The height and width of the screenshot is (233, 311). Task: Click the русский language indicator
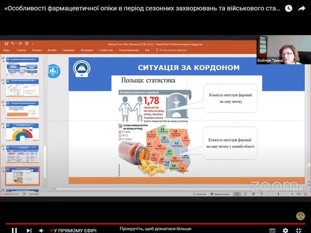(x=34, y=194)
